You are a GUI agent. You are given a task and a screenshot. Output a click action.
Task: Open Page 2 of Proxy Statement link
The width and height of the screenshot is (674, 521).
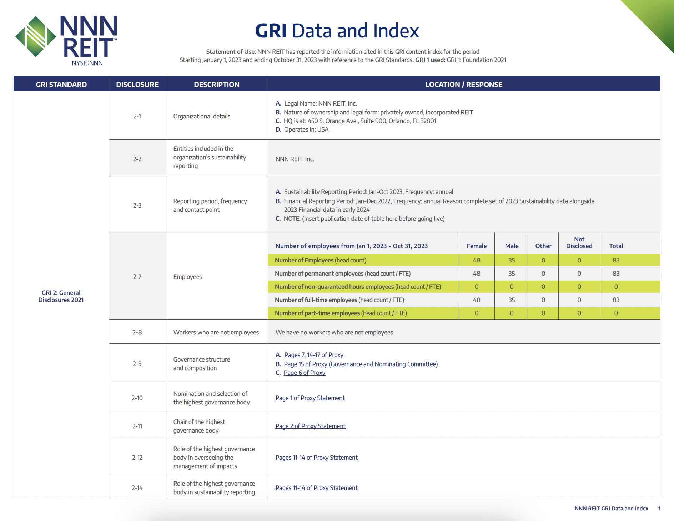310,426
